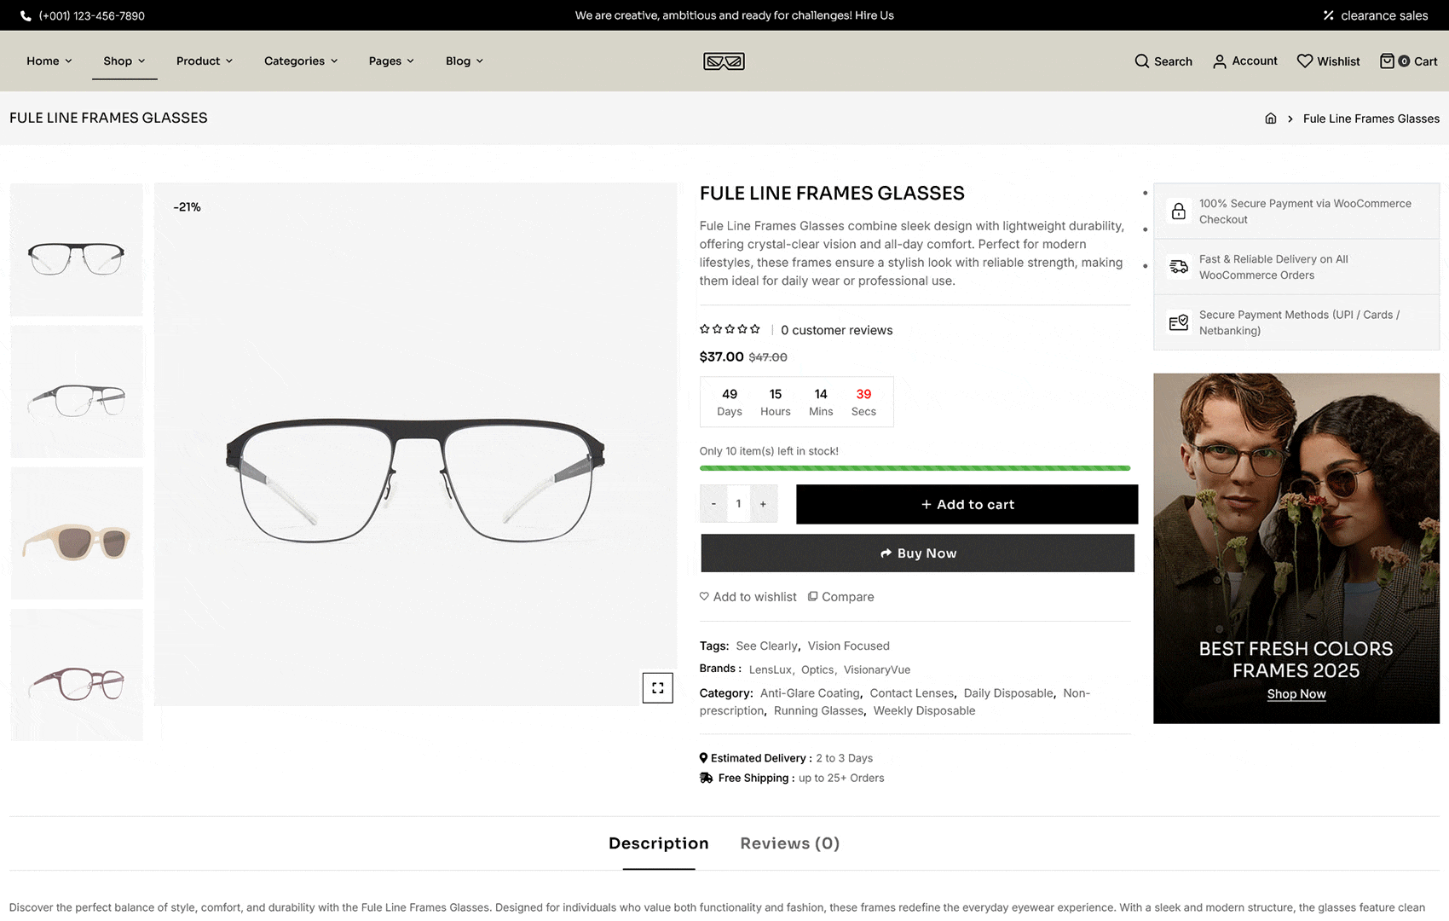1449x921 pixels.
Task: Open the Account user icon
Action: (x=1220, y=61)
